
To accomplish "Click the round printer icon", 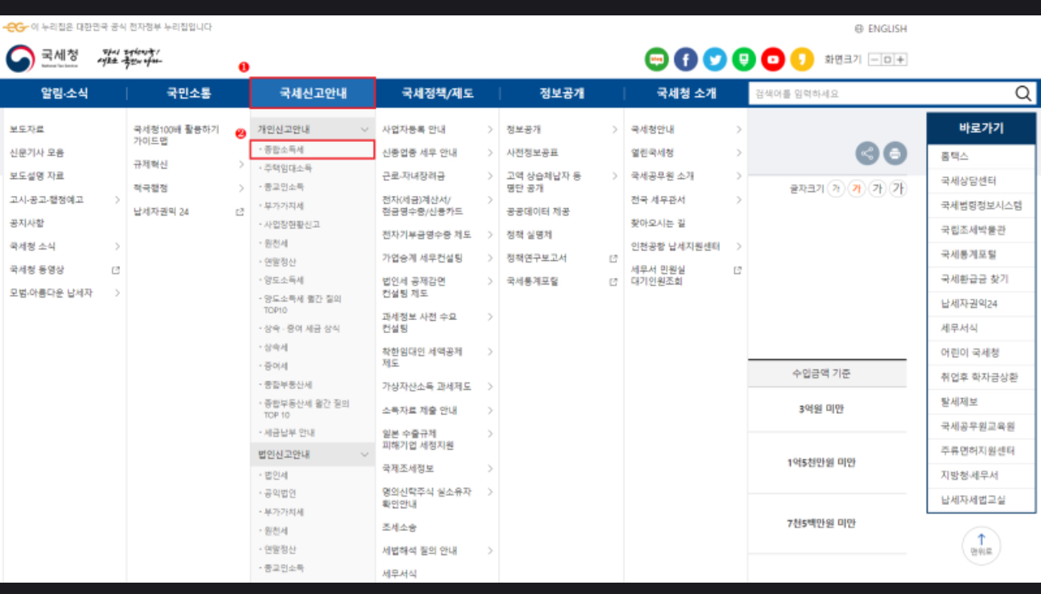I will [x=895, y=153].
